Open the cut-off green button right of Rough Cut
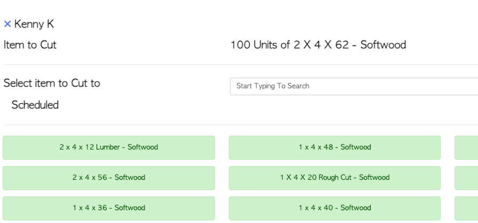Image resolution: width=478 pixels, height=223 pixels. (x=466, y=178)
